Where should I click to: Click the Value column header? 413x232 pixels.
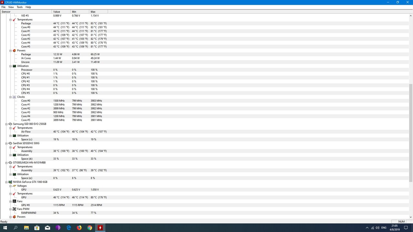point(61,12)
